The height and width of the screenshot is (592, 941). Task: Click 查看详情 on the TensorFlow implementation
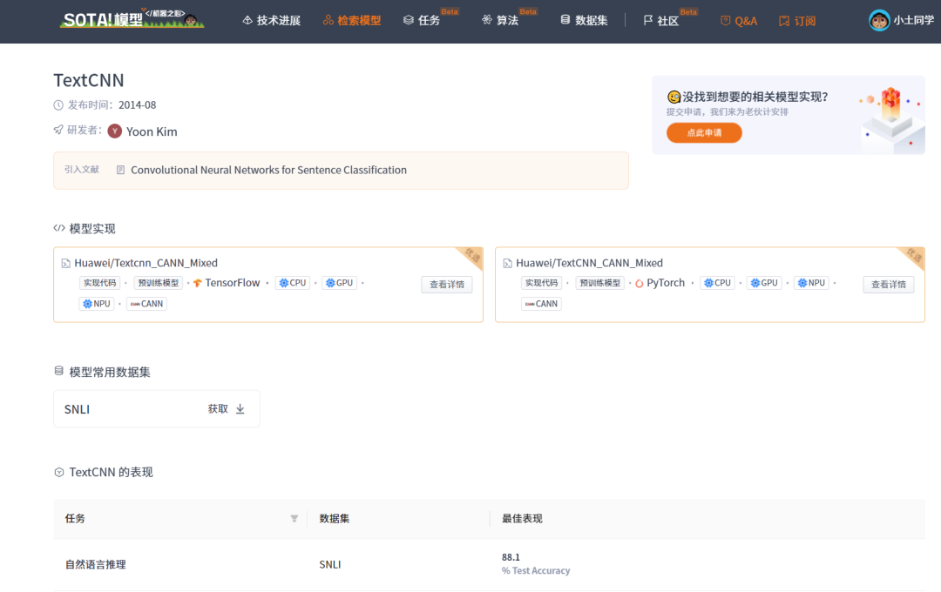[446, 284]
